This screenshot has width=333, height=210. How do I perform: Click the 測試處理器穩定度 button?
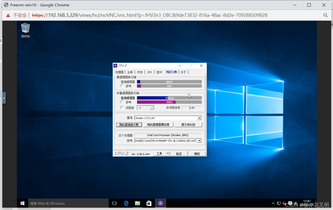(158, 125)
